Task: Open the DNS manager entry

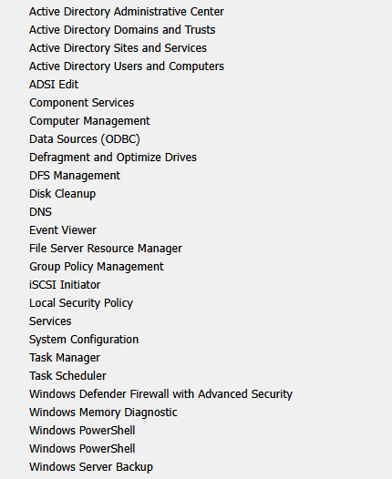Action: tap(40, 212)
